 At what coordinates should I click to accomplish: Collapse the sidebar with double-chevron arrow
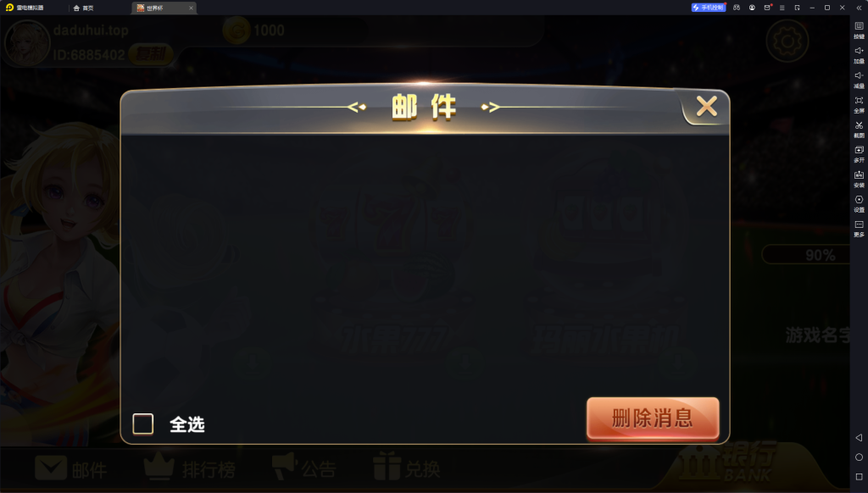click(x=859, y=8)
